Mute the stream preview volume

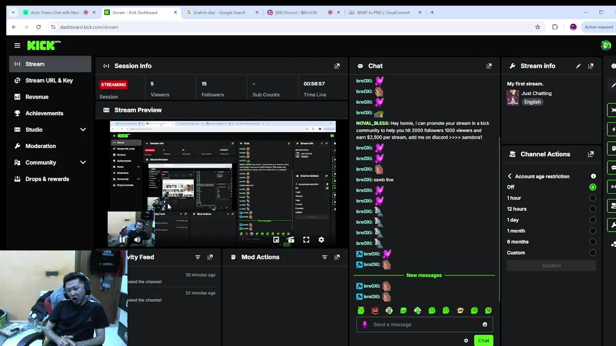(137, 239)
